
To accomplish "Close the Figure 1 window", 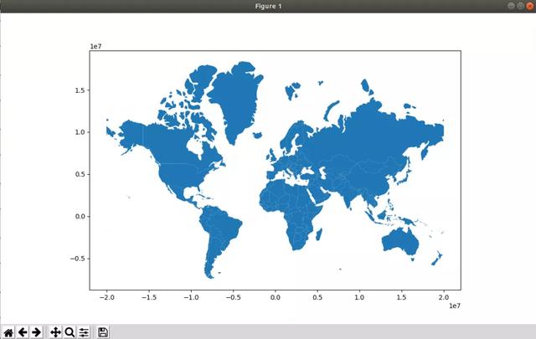I will [x=530, y=6].
